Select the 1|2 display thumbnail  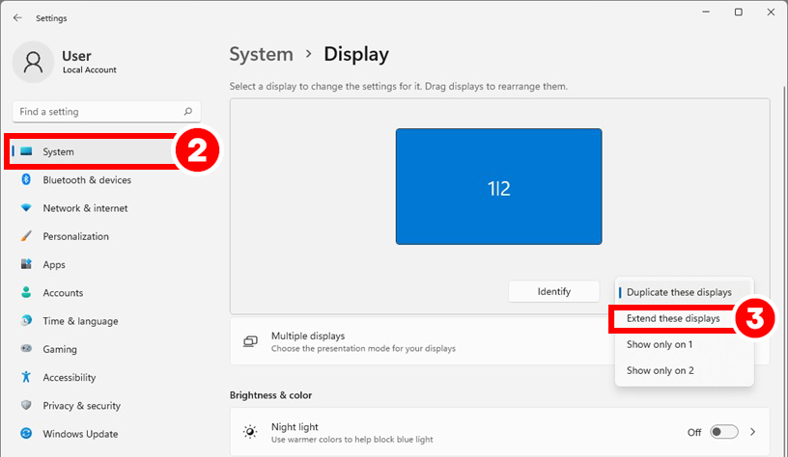click(498, 187)
